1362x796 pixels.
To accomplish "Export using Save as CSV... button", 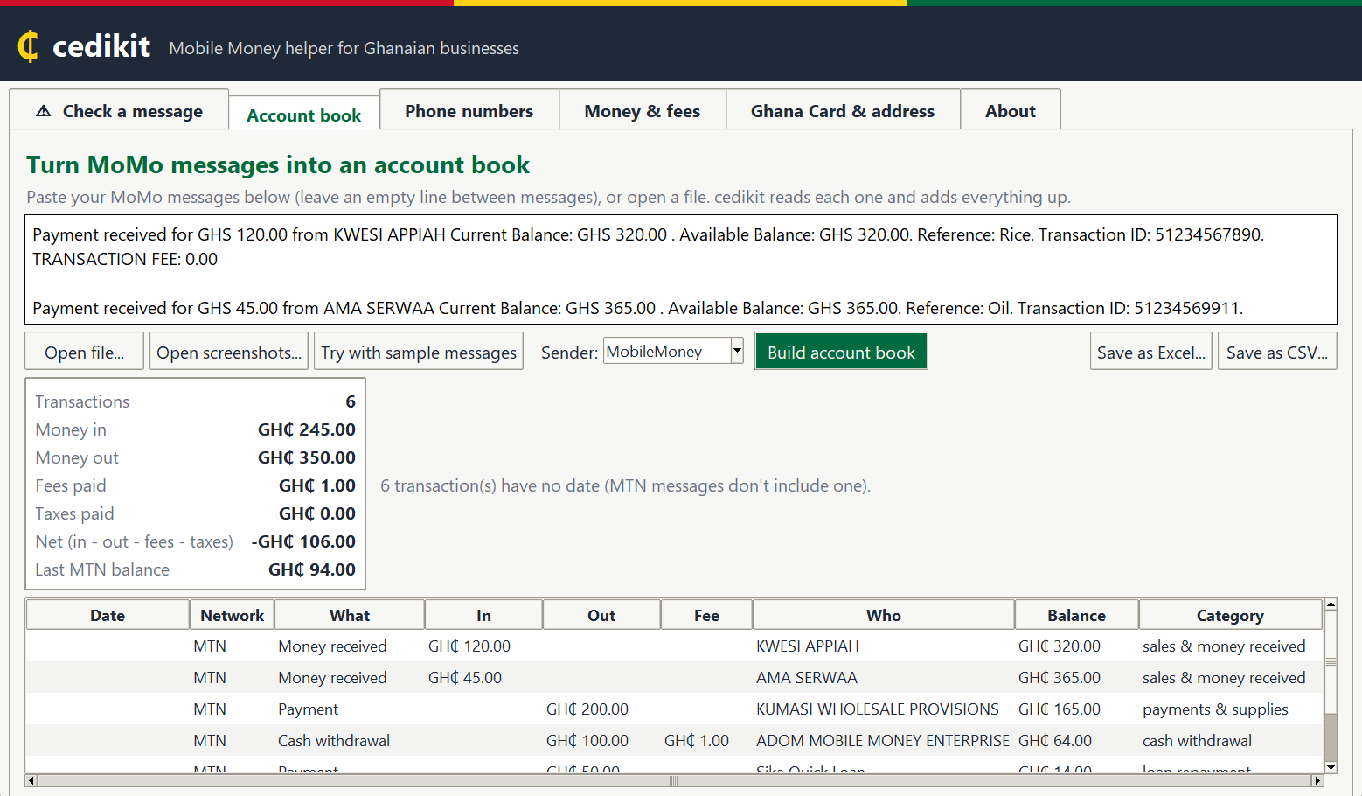I will [1277, 352].
